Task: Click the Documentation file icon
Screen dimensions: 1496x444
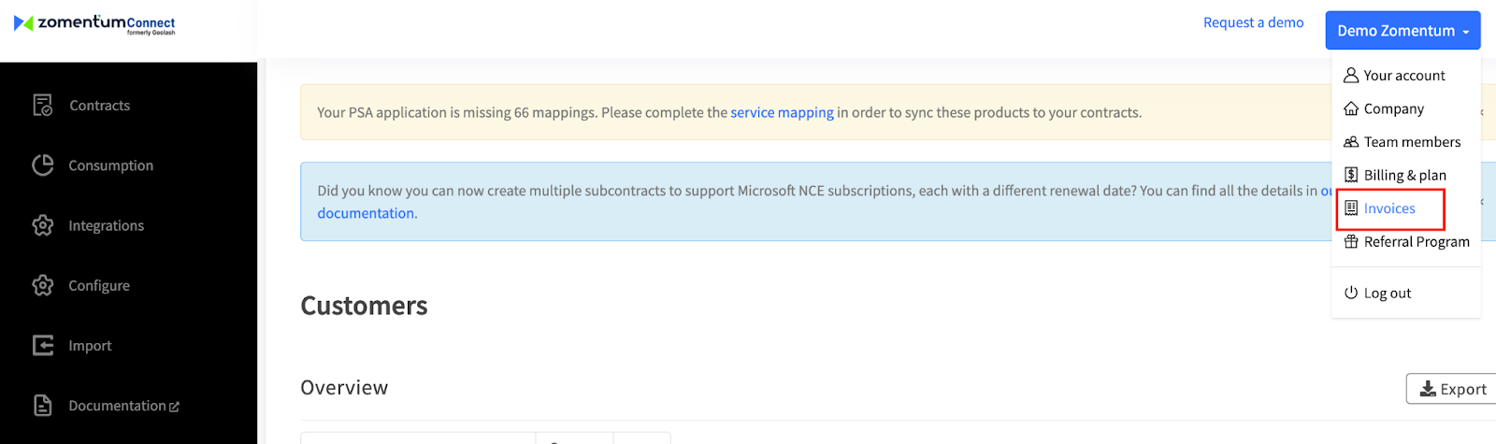Action: click(x=43, y=406)
